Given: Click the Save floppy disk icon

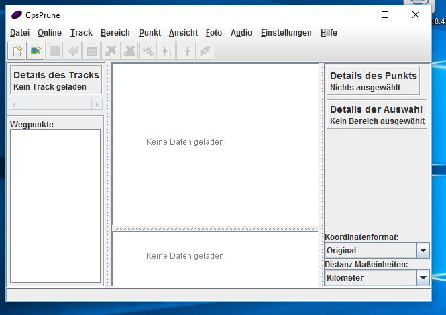Looking at the screenshot, I should [54, 51].
